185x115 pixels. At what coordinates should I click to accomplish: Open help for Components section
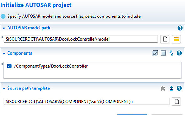pyautogui.click(x=179, y=53)
